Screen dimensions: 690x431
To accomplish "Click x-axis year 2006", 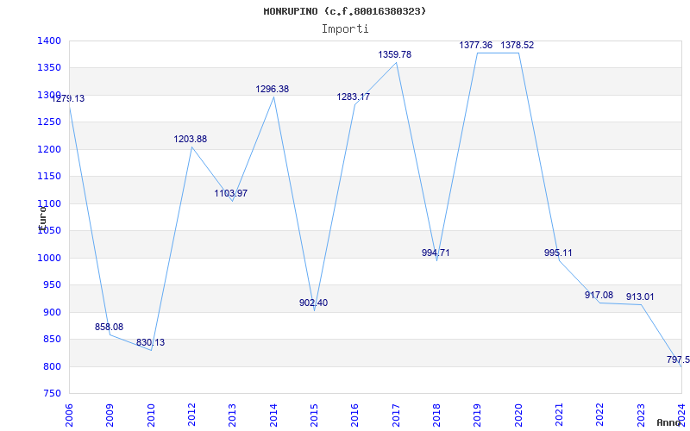I will coord(69,415).
